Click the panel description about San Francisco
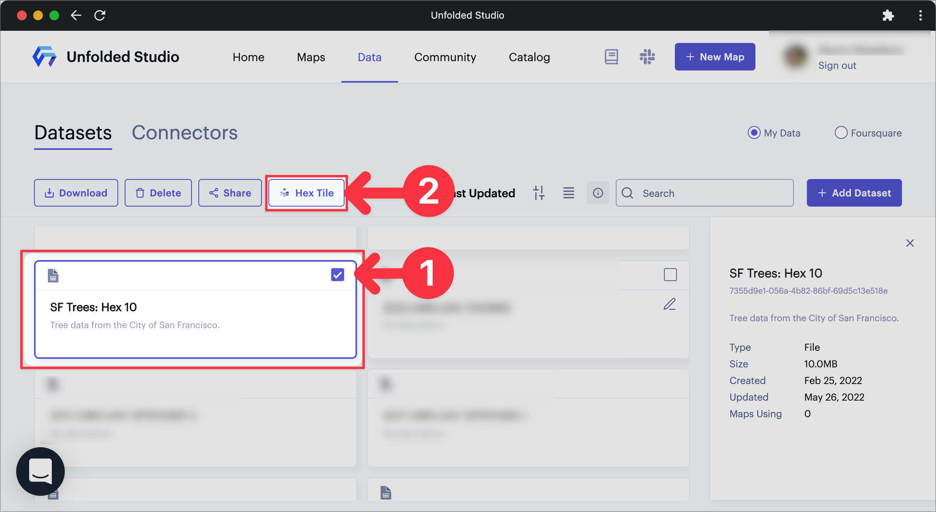 (814, 318)
